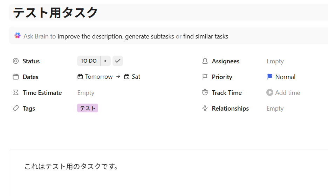
Task: Click the Relationships arrows icon
Action: point(205,108)
